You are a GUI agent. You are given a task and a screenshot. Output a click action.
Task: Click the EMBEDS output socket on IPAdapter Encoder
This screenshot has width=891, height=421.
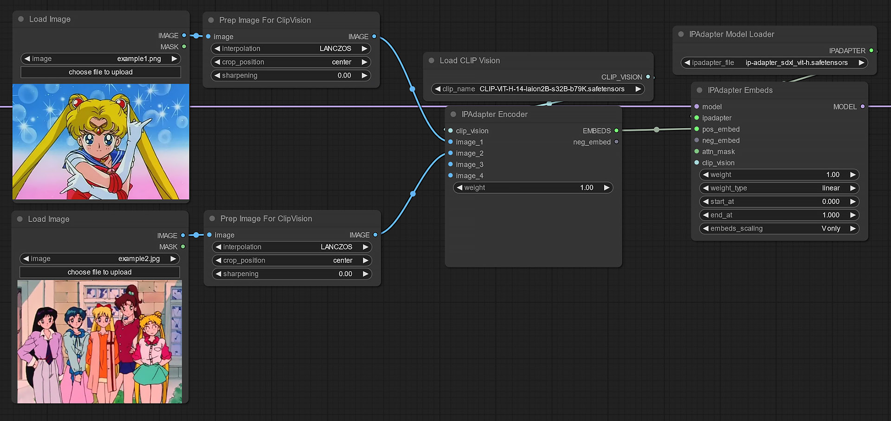click(x=616, y=131)
